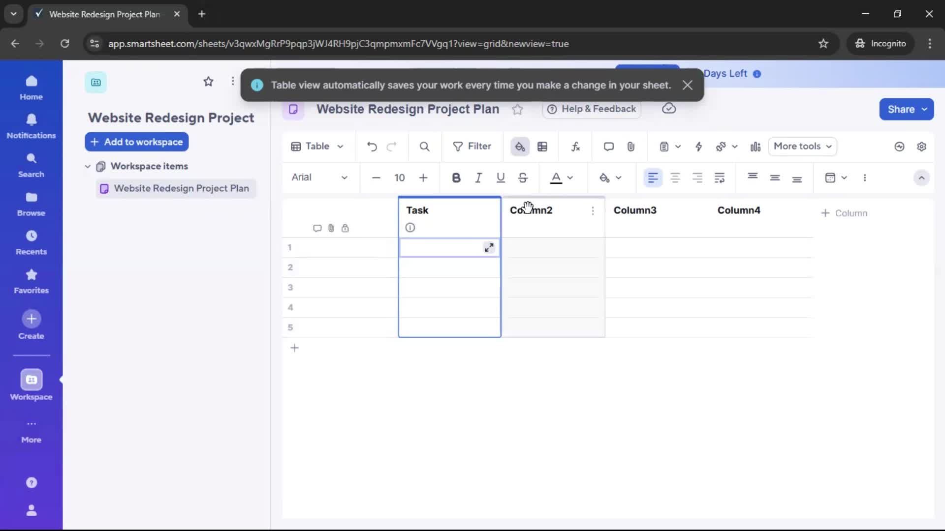Click the undo icon

point(372,147)
